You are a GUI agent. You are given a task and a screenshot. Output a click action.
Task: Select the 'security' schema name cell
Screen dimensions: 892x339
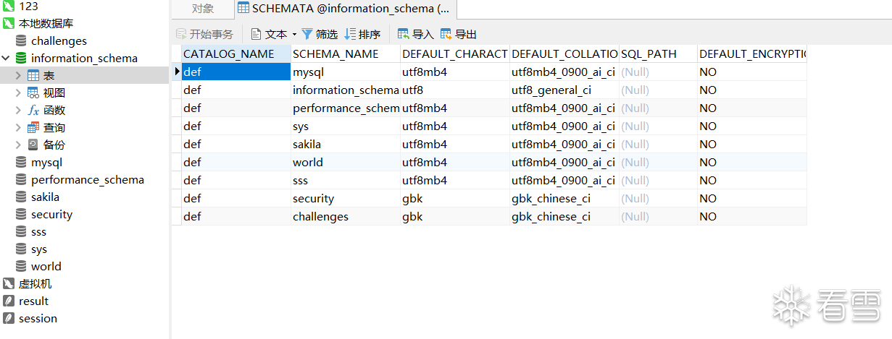click(314, 199)
